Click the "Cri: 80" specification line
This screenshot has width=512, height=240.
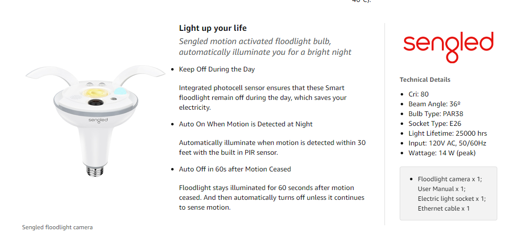tap(418, 94)
